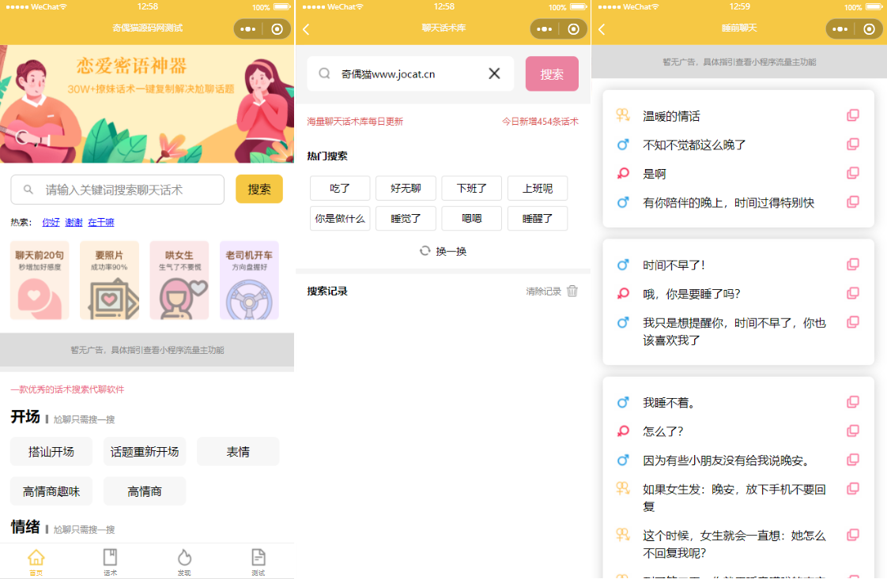Go back from the 睡前聊天 screen
Image resolution: width=887 pixels, height=579 pixels.
[602, 29]
